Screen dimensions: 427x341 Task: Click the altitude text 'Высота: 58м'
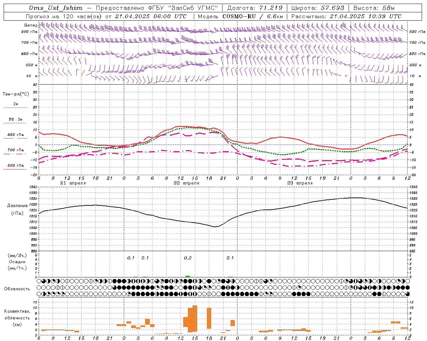pos(374,8)
